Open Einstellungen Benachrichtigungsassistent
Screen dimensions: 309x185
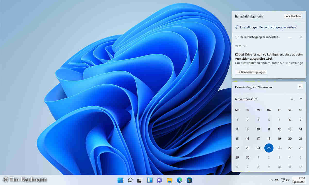tap(268, 27)
